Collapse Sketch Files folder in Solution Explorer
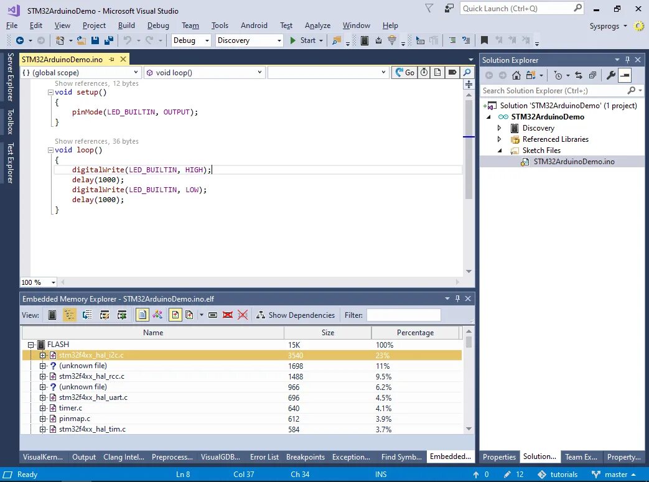The image size is (649, 482). point(500,151)
